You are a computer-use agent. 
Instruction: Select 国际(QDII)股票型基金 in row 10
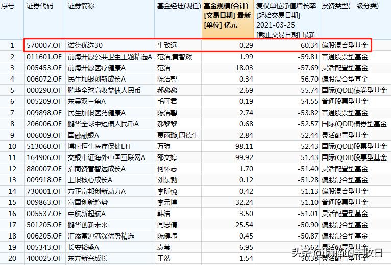(354, 146)
